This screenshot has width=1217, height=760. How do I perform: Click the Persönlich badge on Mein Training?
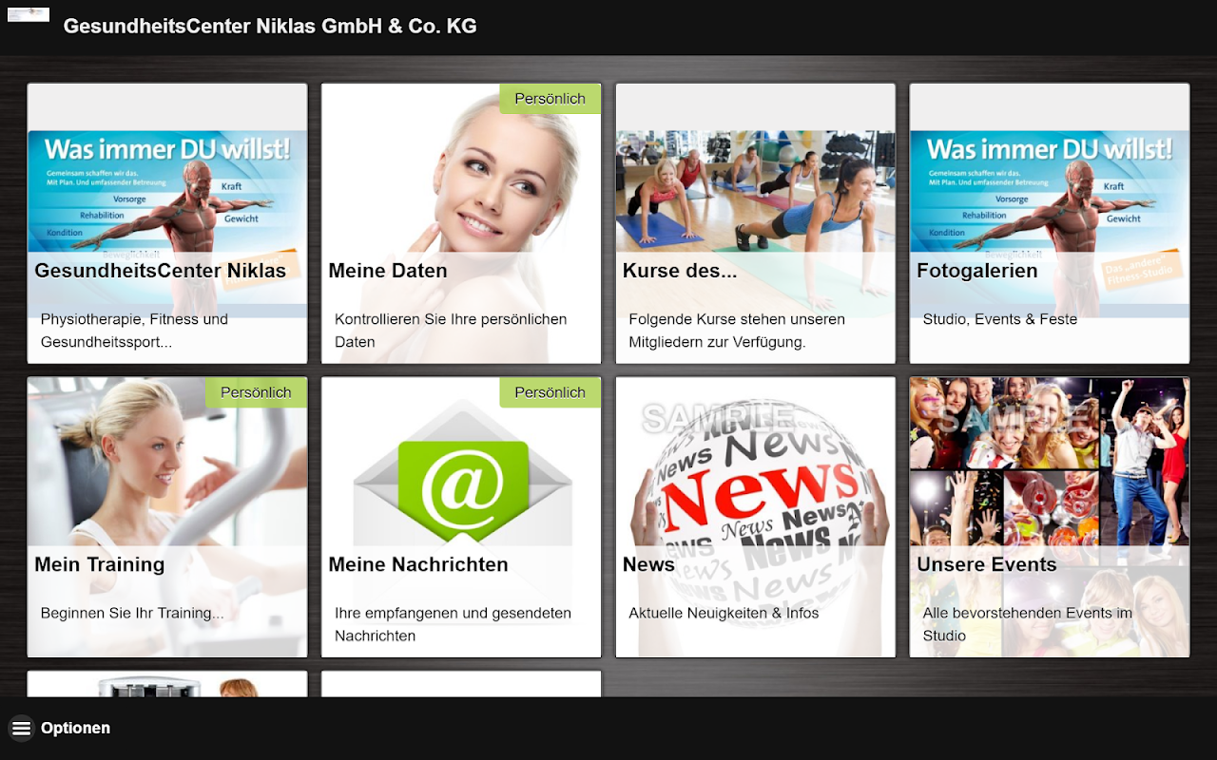point(257,392)
